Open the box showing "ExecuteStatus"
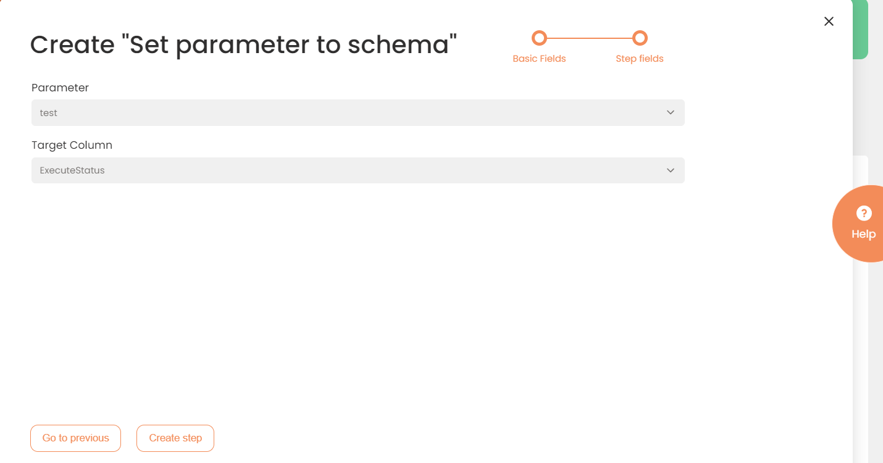The height and width of the screenshot is (463, 883). click(346, 170)
